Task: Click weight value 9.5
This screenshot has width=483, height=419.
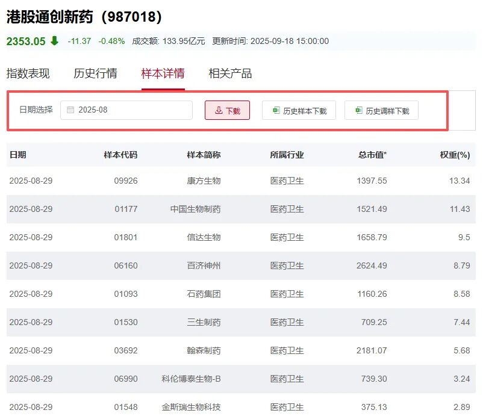Action: pyautogui.click(x=464, y=237)
